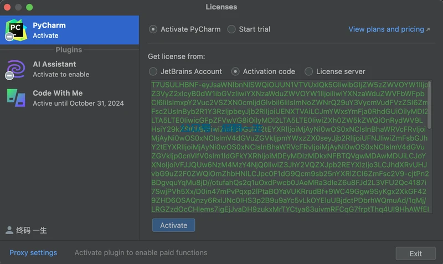Screen dimensions: 443x264
Task: Click the external link arrow icon
Action: (427, 29)
